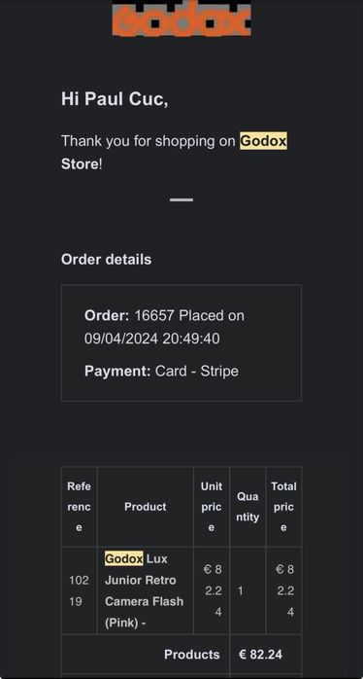Click the Unit price column header
The height and width of the screenshot is (679, 363).
coord(212,507)
